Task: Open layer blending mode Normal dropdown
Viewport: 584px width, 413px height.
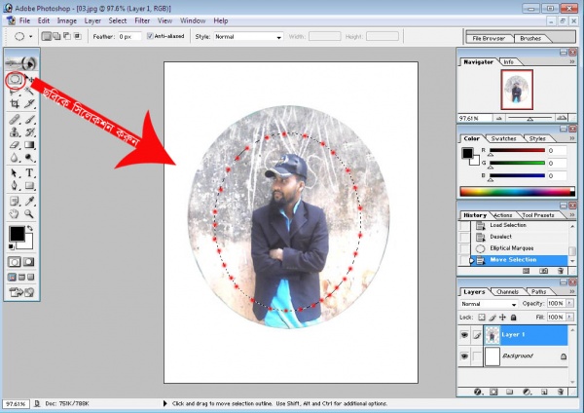Action: [x=489, y=304]
